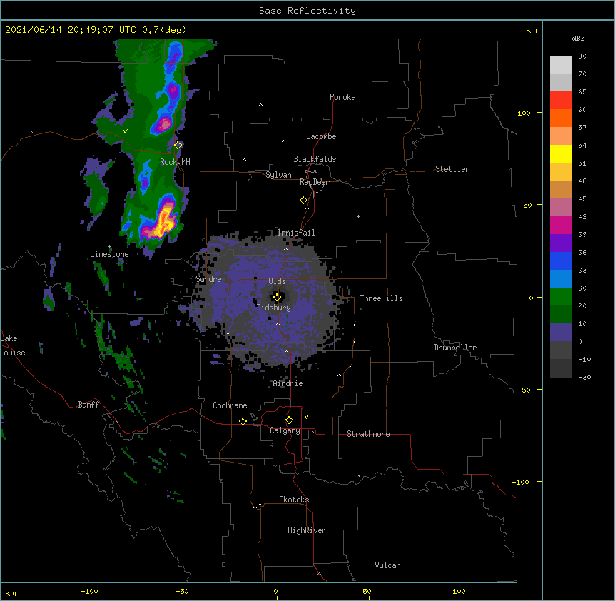Click the Base_Reflectivity title text
Image resolution: width=615 pixels, height=601 pixels.
307,11
